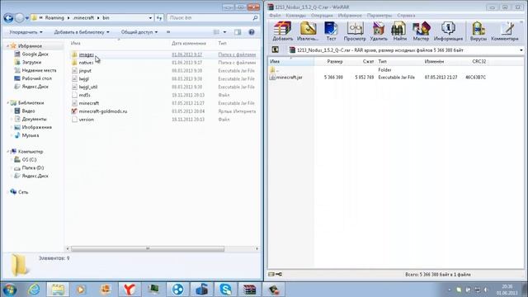Open the Start menu orb
Viewport: 528px width, 297px height.
pyautogui.click(x=9, y=290)
